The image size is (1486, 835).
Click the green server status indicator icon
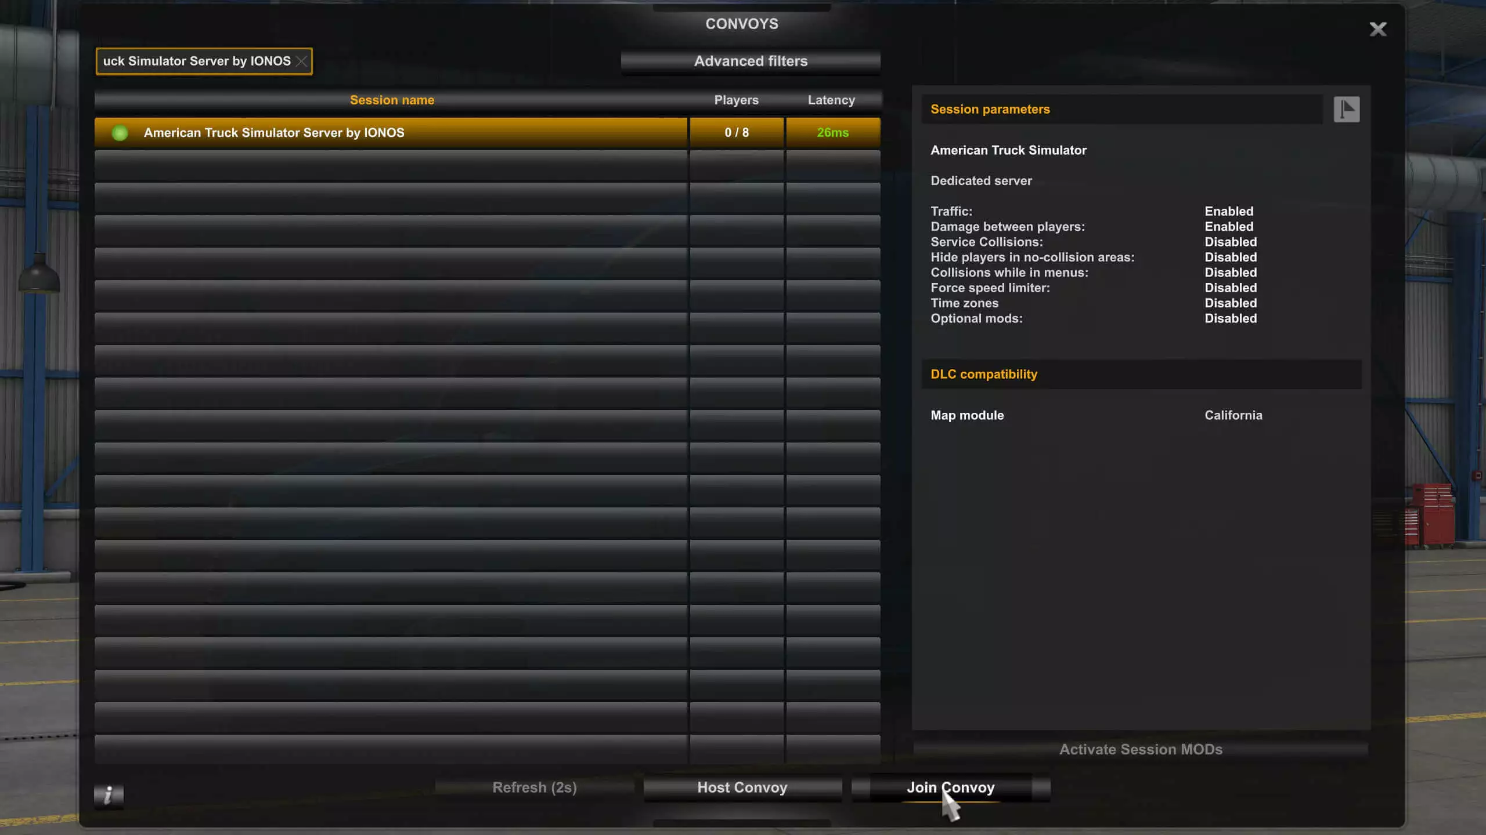(120, 133)
